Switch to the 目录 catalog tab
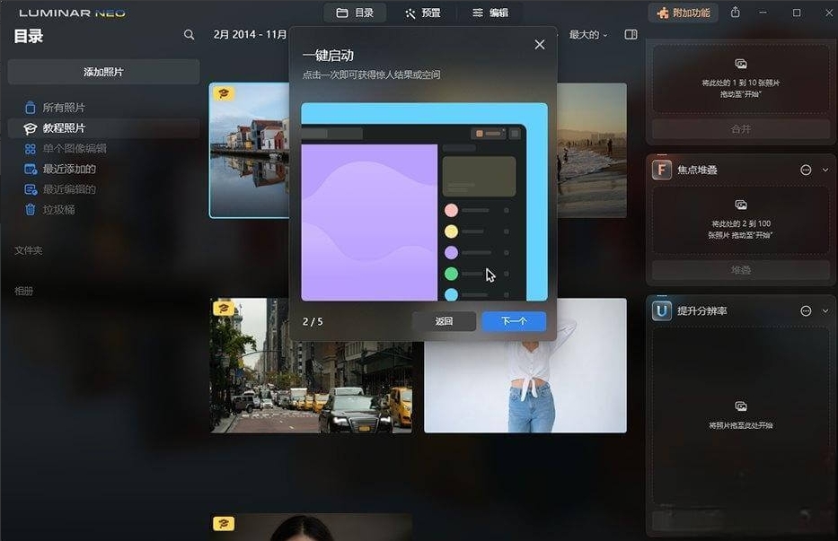This screenshot has height=541, width=838. click(x=355, y=13)
